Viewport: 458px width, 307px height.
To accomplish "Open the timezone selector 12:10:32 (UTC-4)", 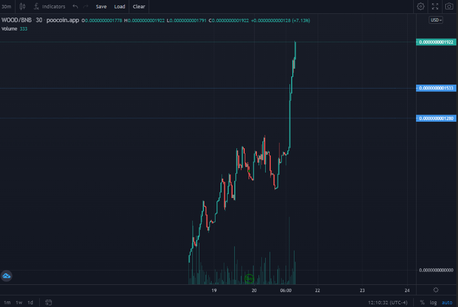I will 388,303.
